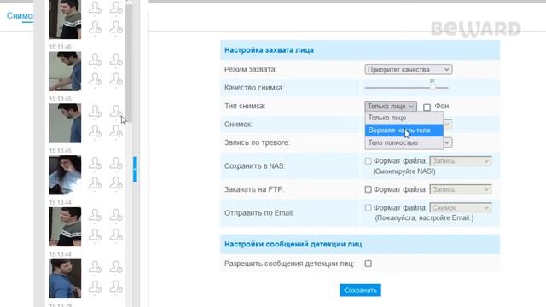The image size is (546, 307).
Task: Open snapshot of man looking down on gray background
Action: point(65,123)
